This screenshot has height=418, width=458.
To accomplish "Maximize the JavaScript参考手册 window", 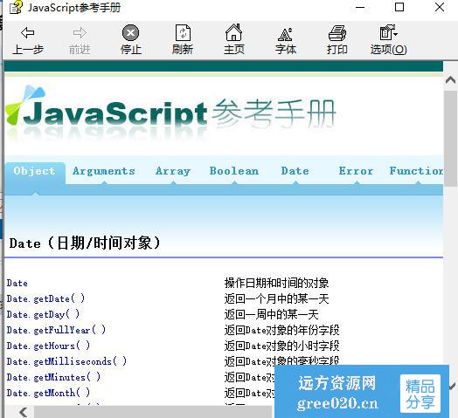I will [399, 7].
